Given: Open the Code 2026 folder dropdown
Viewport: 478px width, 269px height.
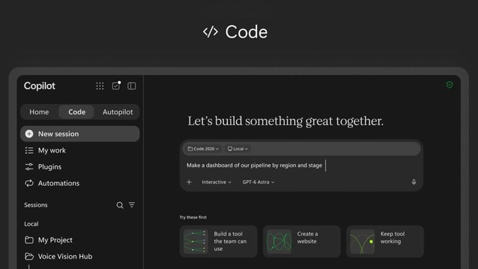Looking at the screenshot, I should pos(203,149).
